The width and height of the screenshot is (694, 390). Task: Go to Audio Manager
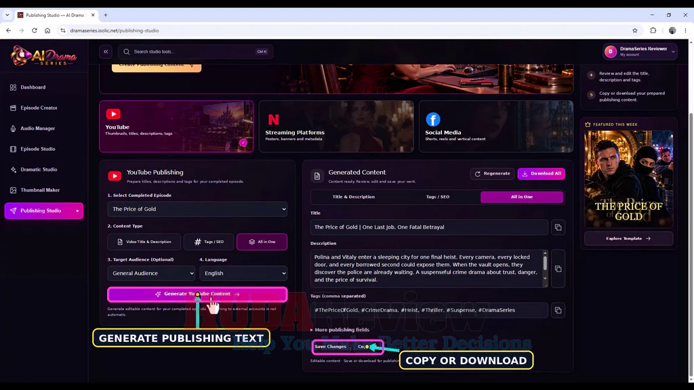[44, 129]
